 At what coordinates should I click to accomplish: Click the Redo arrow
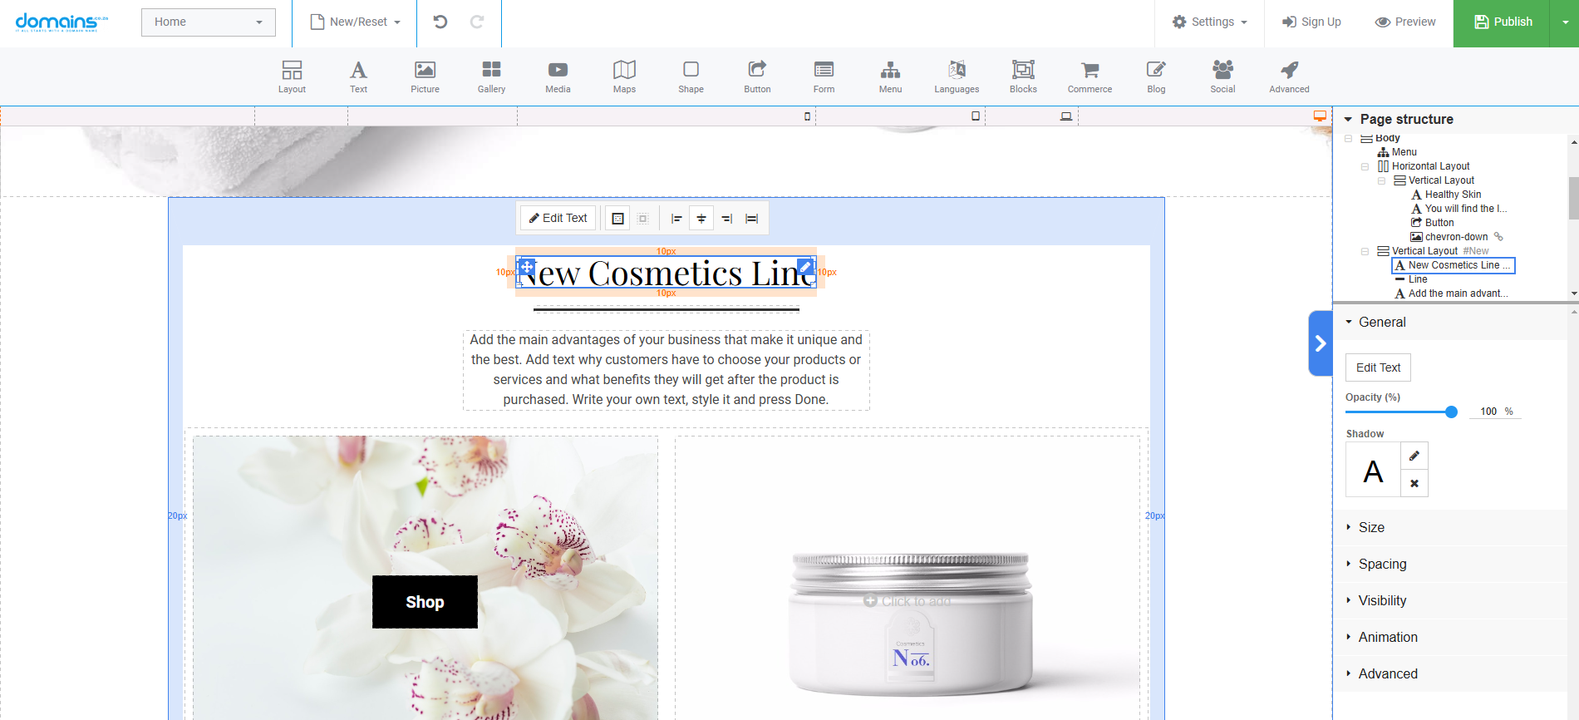pyautogui.click(x=477, y=22)
